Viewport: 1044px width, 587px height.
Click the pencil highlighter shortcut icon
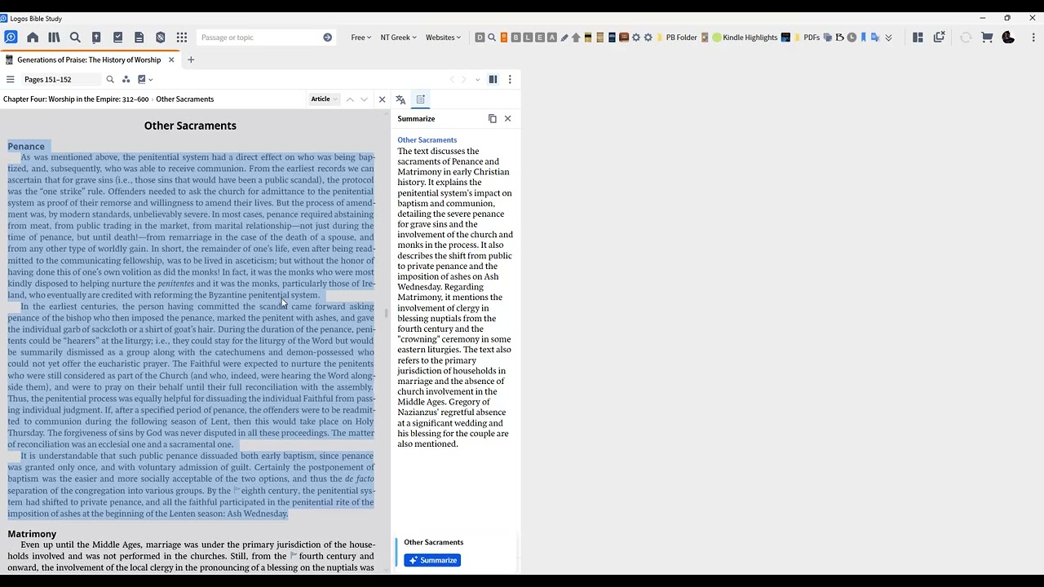coord(564,38)
